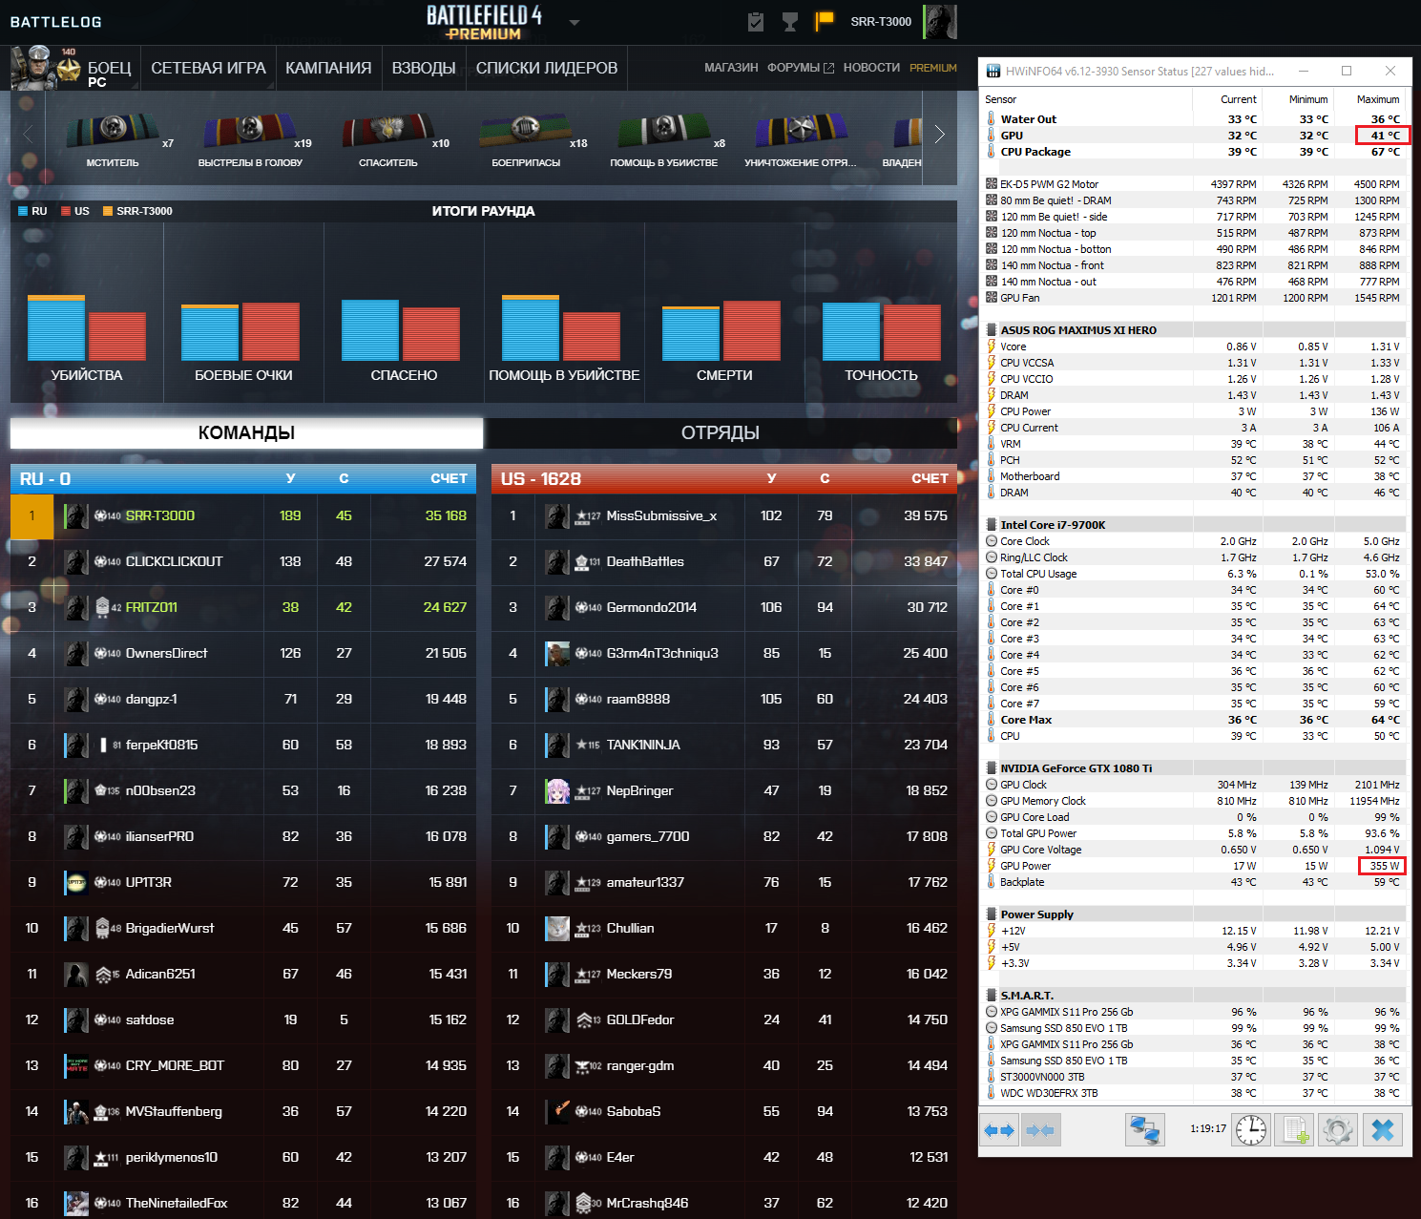The width and height of the screenshot is (1421, 1219).
Task: Open the ВЗВОДЫ menu
Action: pyautogui.click(x=424, y=68)
